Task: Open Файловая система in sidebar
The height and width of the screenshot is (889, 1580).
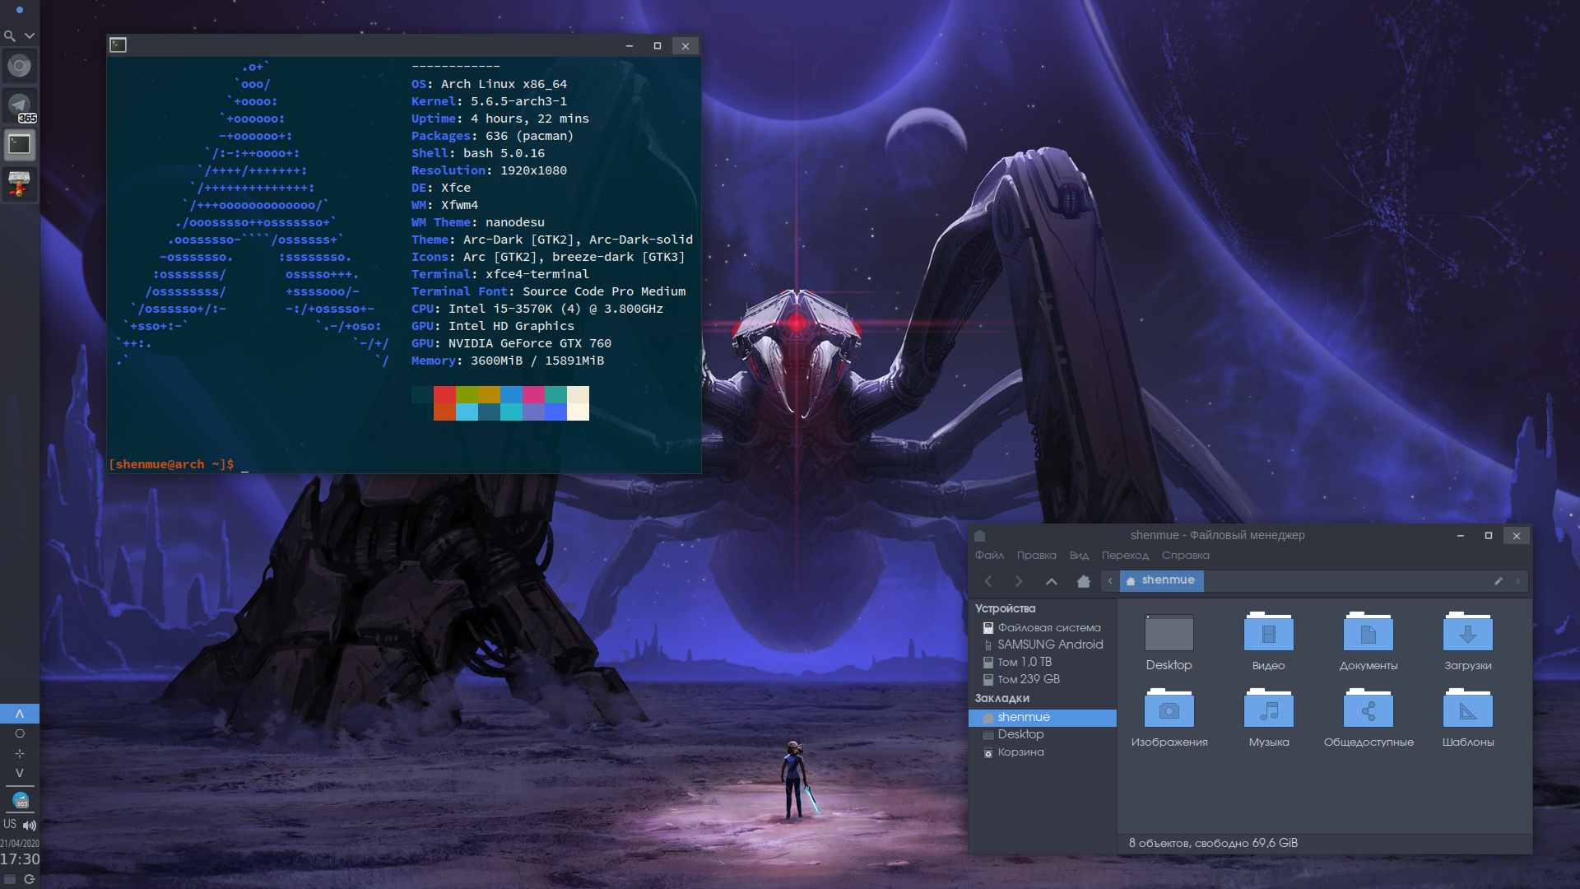Action: click(1042, 628)
